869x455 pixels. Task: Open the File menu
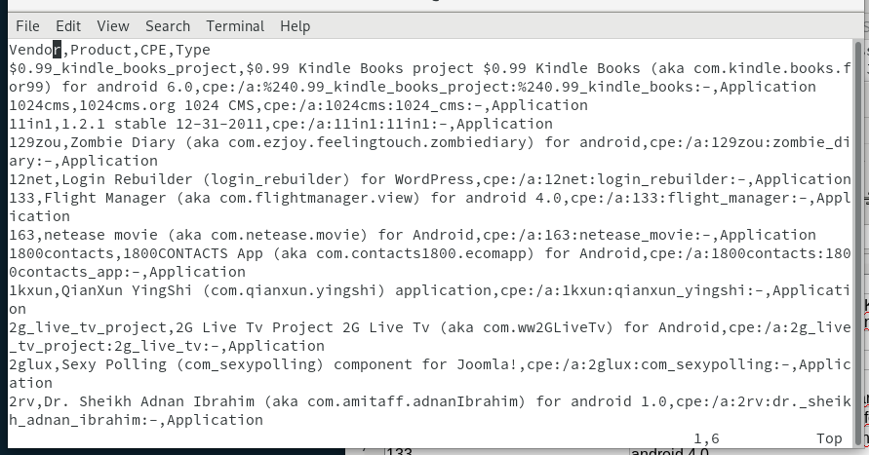[27, 26]
